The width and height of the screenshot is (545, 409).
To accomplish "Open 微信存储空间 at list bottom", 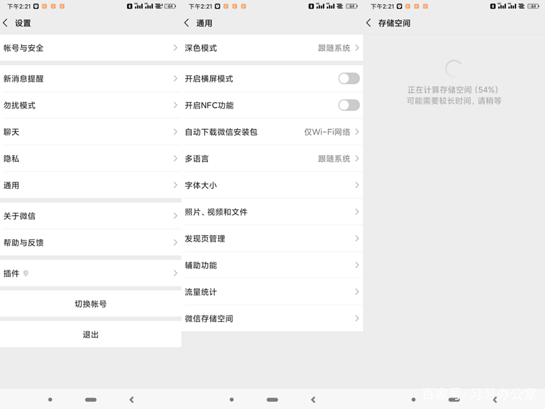I will (272, 318).
